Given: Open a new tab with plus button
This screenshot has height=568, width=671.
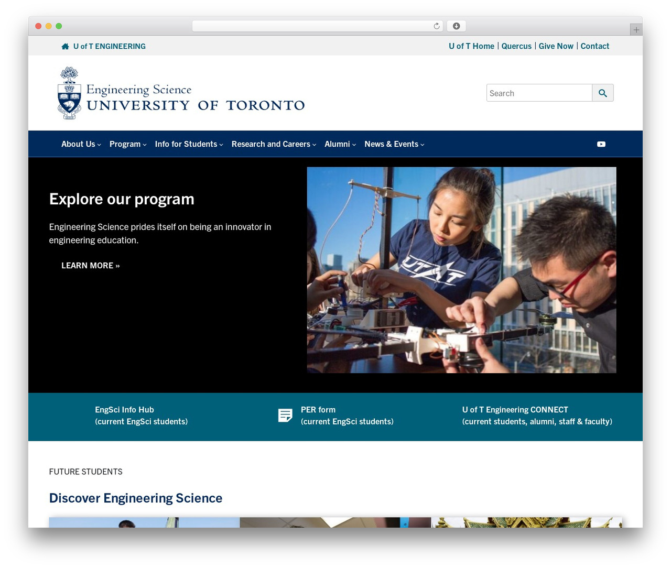Looking at the screenshot, I should (x=636, y=30).
